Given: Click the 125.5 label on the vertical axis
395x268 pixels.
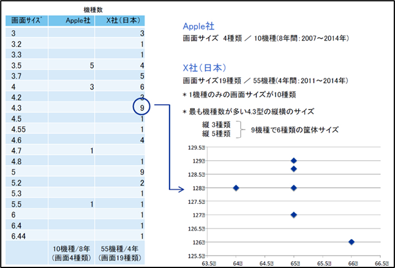Looking at the screenshot, I should click(x=196, y=256).
